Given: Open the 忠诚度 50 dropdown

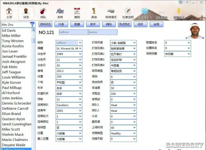Looking at the screenshot, I should tap(123, 88).
